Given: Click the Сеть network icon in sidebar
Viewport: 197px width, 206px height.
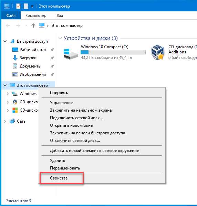Looking at the screenshot, I should pyautogui.click(x=12, y=121).
